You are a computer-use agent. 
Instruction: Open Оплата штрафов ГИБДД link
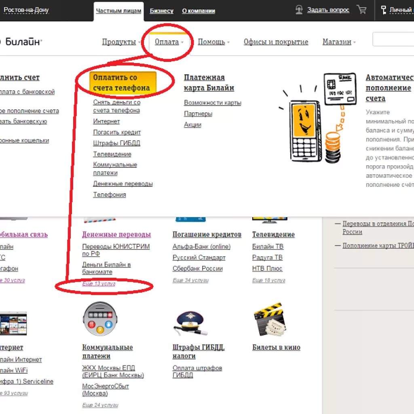pos(197,371)
